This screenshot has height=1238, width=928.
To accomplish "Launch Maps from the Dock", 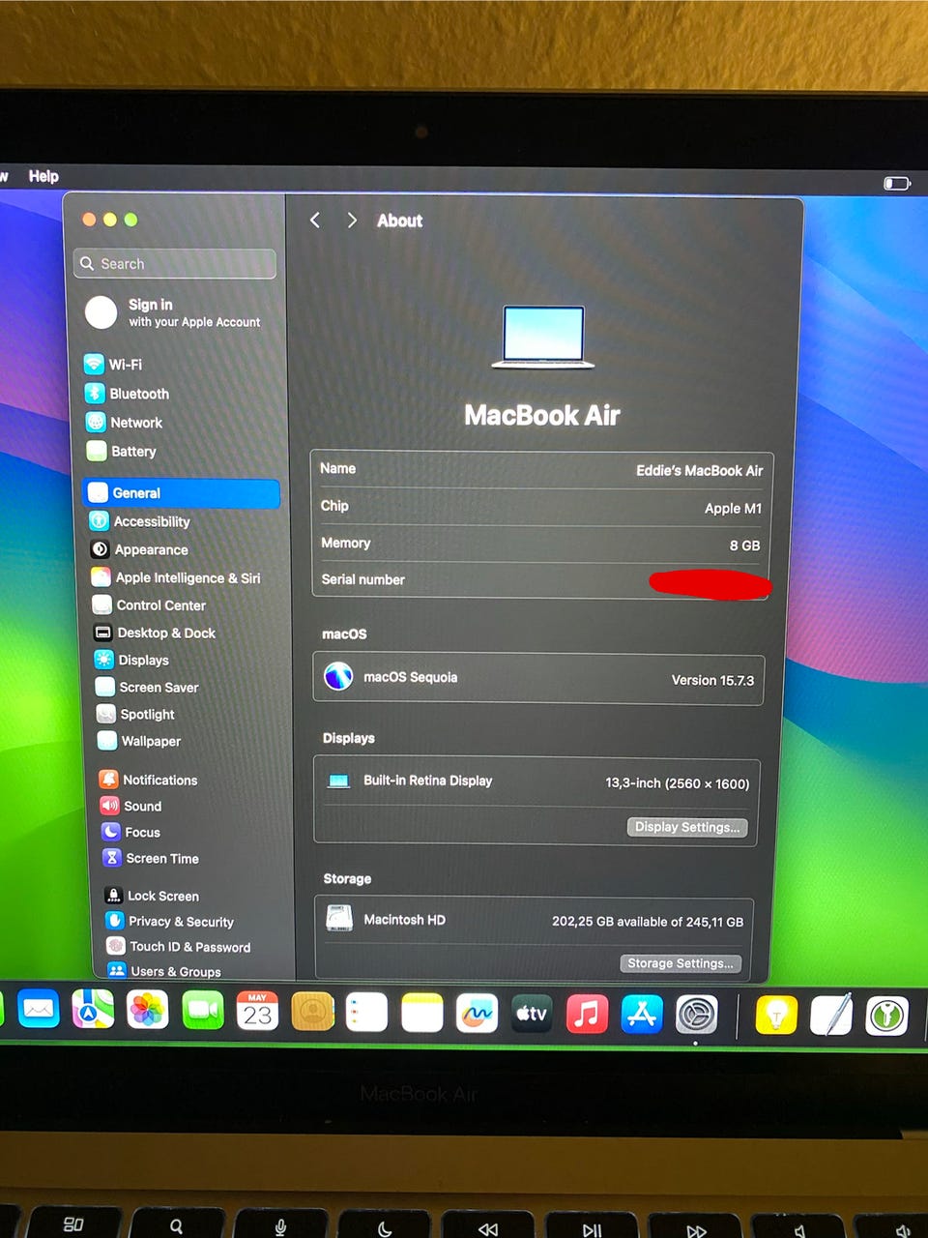I will point(93,1011).
